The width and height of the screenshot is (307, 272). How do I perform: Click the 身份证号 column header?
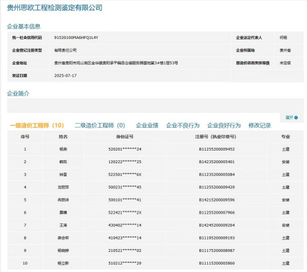pos(125,137)
